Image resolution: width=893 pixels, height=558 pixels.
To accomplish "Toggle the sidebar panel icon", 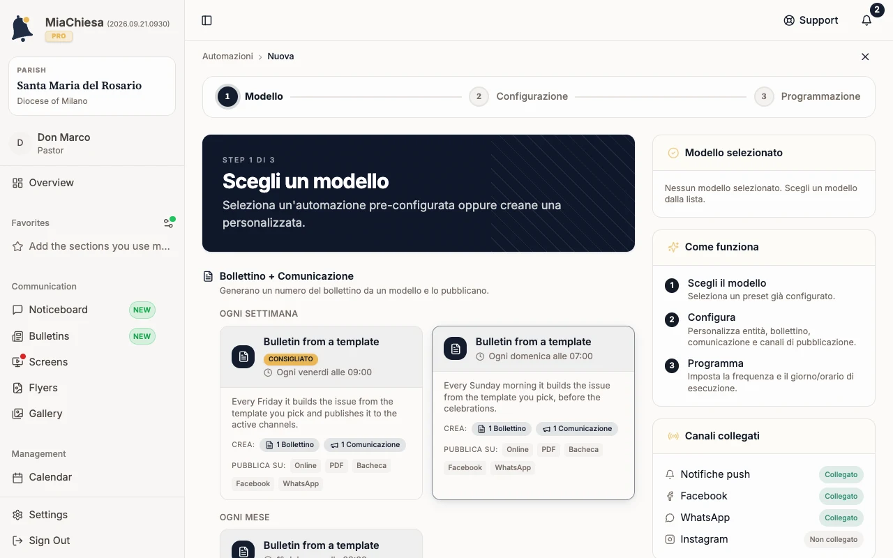I will pos(207,20).
